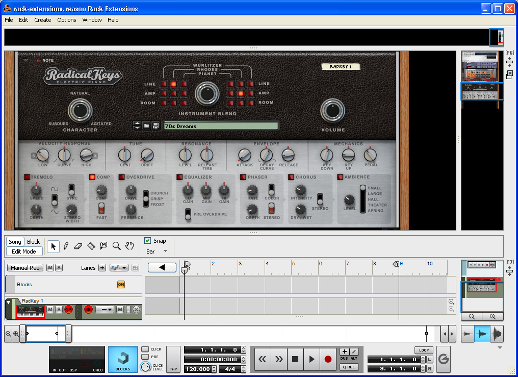
Task: Open the Bar snap value dropdown
Action: [157, 252]
